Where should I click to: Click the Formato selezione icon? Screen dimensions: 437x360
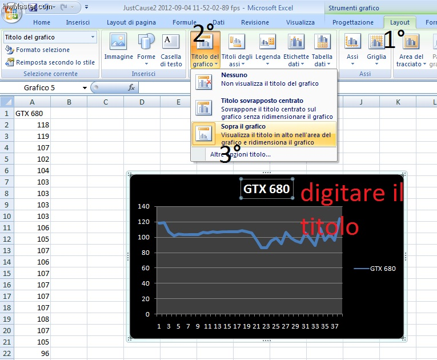click(10, 50)
